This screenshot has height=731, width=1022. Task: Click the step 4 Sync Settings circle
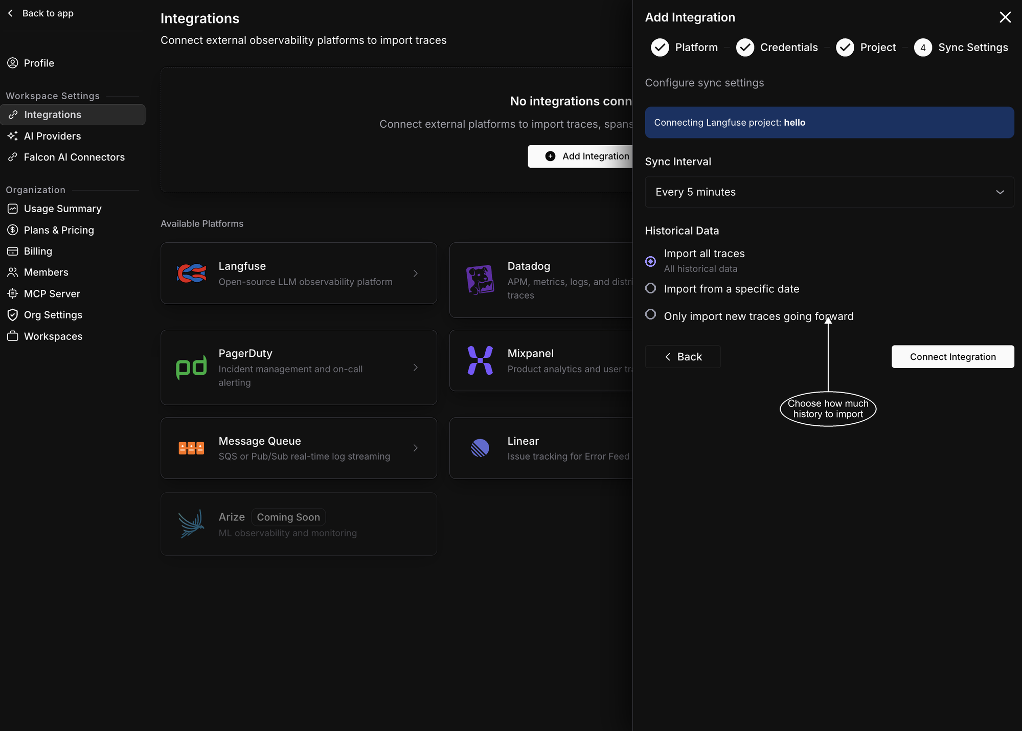click(x=923, y=48)
